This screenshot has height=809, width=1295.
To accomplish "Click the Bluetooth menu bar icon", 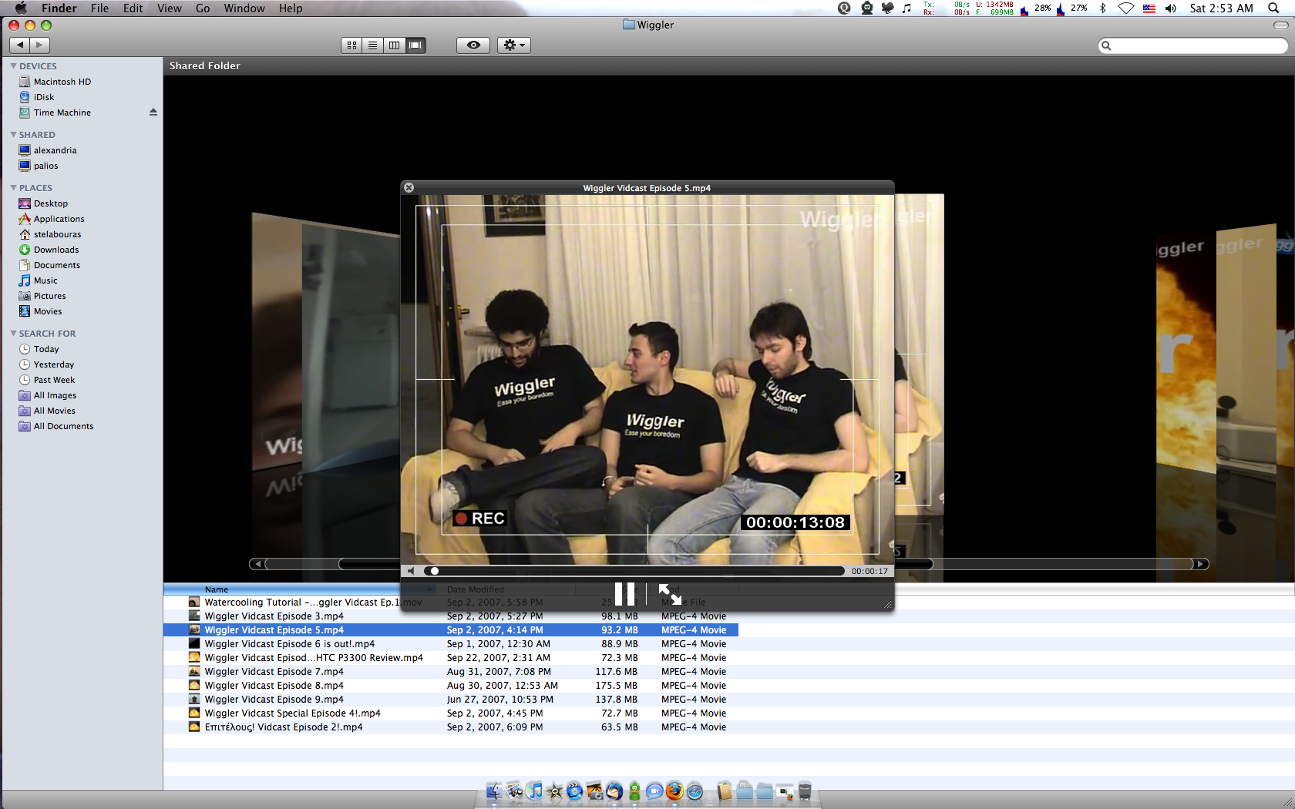I will click(1102, 8).
